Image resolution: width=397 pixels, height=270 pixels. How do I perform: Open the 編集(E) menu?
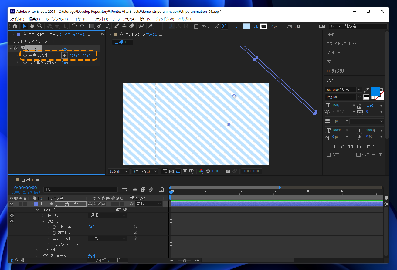click(34, 19)
